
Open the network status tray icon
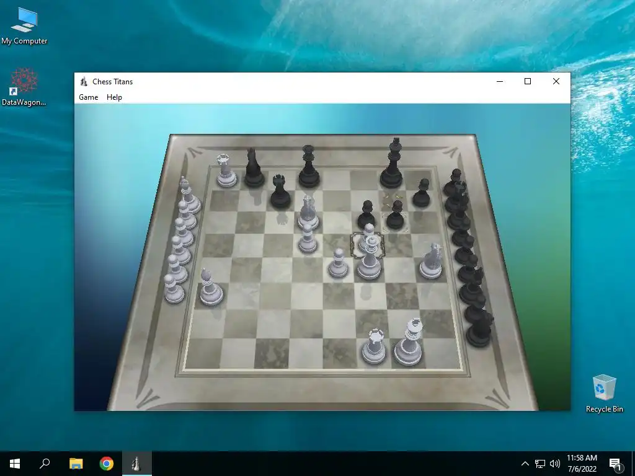(x=540, y=464)
